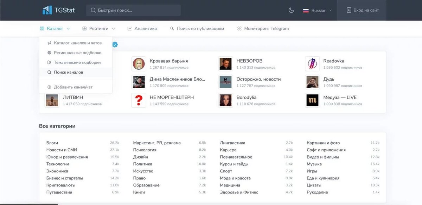Open the НЕВЗОРОВ channel link
The height and width of the screenshot is (205, 422).
coord(249,61)
